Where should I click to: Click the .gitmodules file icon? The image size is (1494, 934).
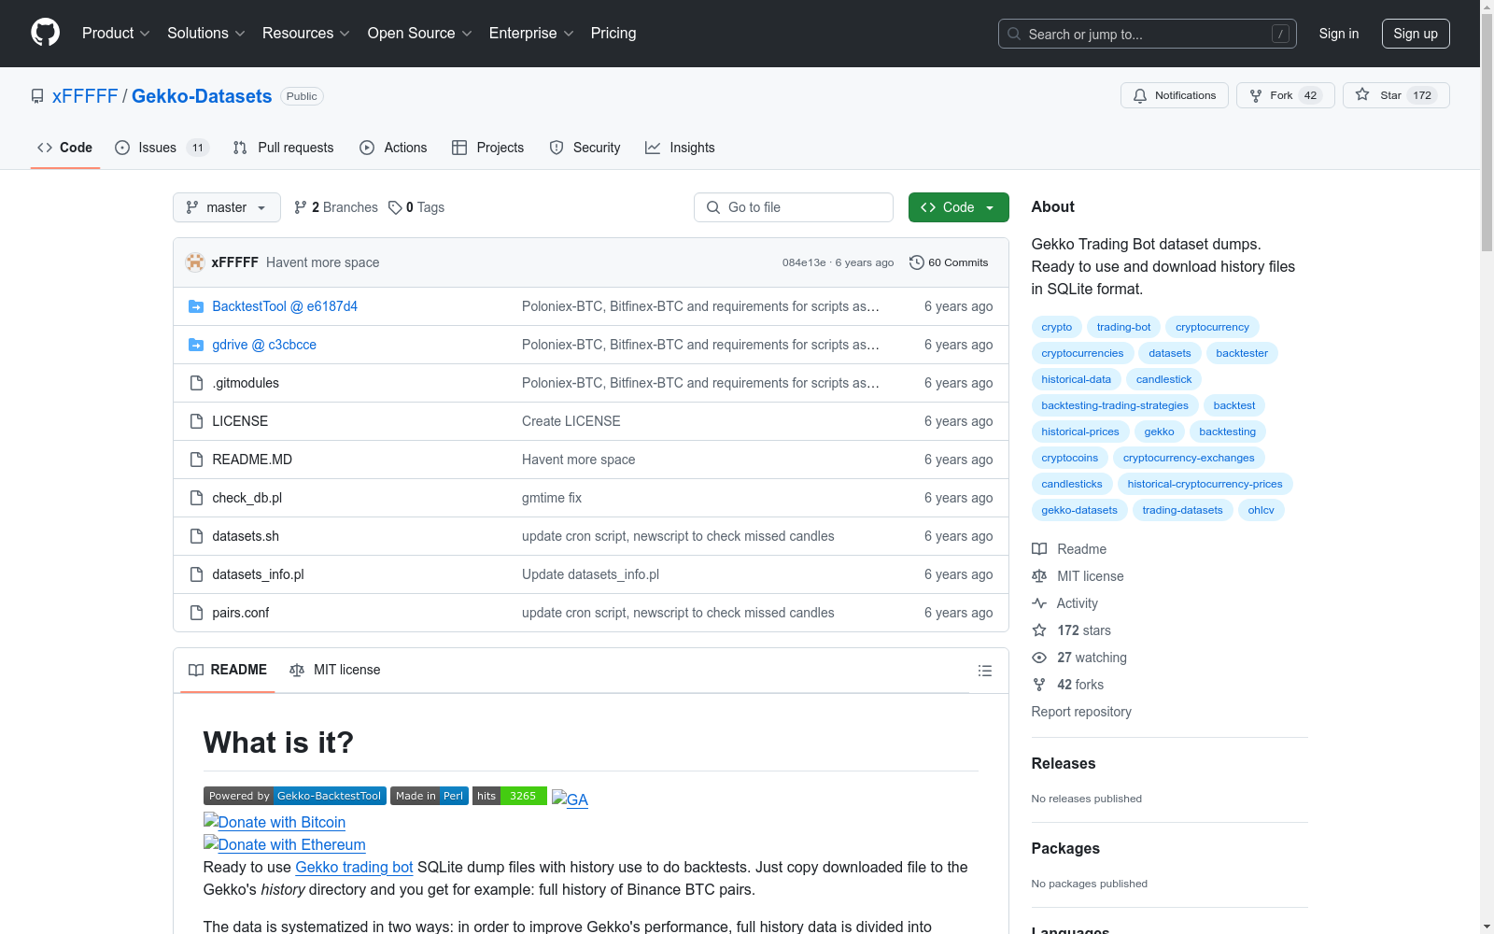pyautogui.click(x=196, y=383)
